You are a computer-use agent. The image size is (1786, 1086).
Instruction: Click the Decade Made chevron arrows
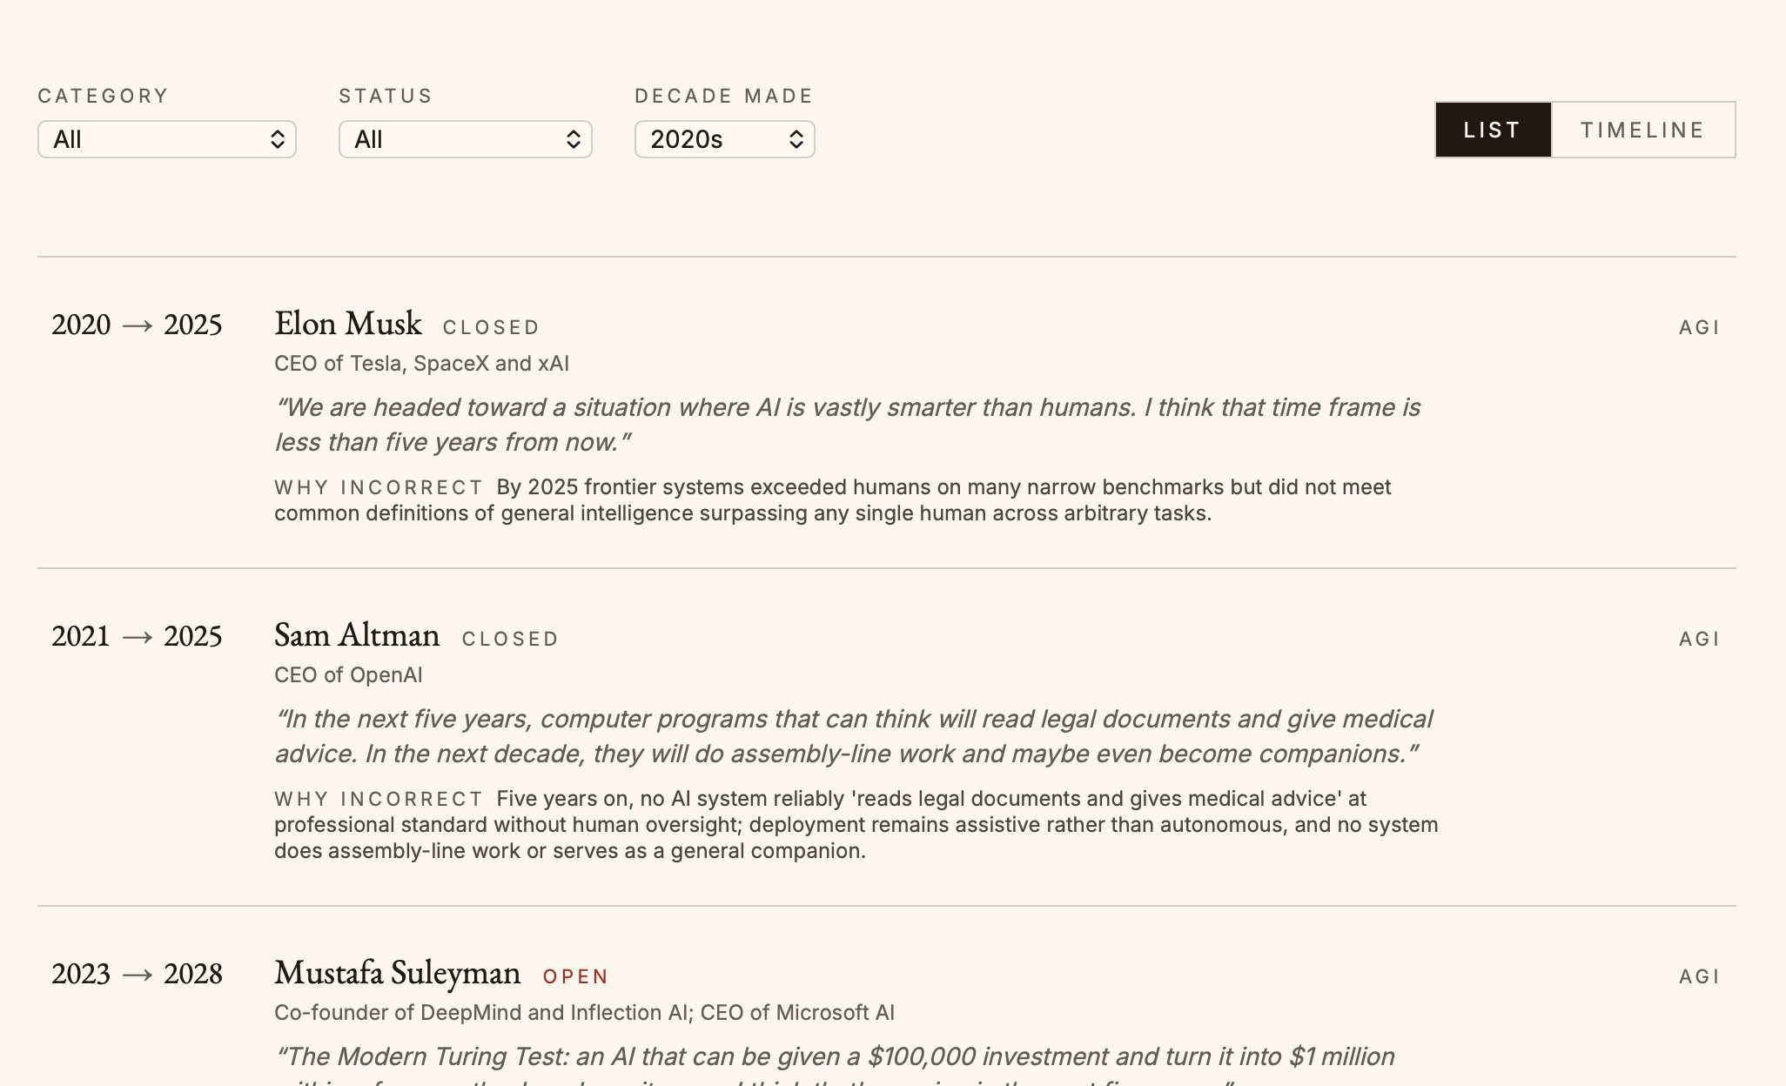tap(796, 139)
